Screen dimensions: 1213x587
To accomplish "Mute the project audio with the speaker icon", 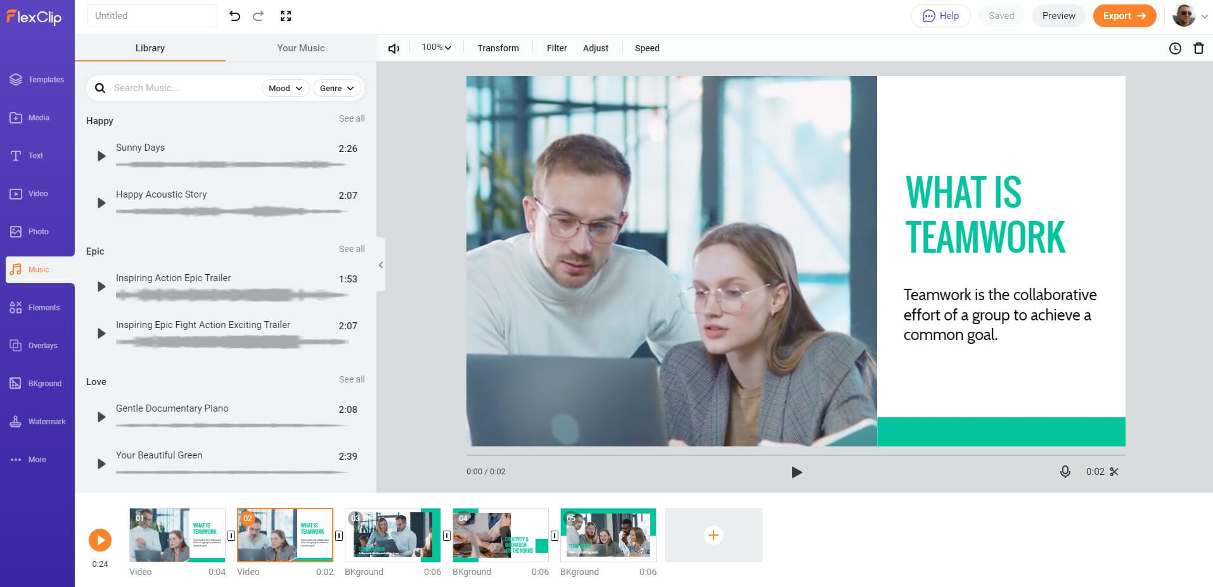I will click(x=394, y=47).
